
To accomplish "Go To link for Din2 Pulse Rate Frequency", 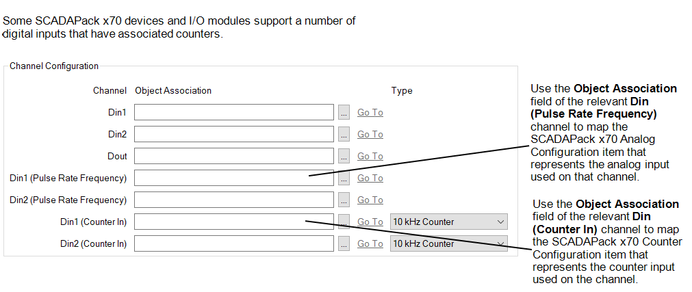I will pos(370,200).
